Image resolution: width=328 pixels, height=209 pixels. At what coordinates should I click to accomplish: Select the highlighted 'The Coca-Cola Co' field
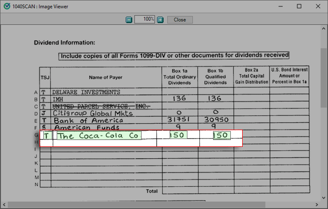tap(99, 136)
